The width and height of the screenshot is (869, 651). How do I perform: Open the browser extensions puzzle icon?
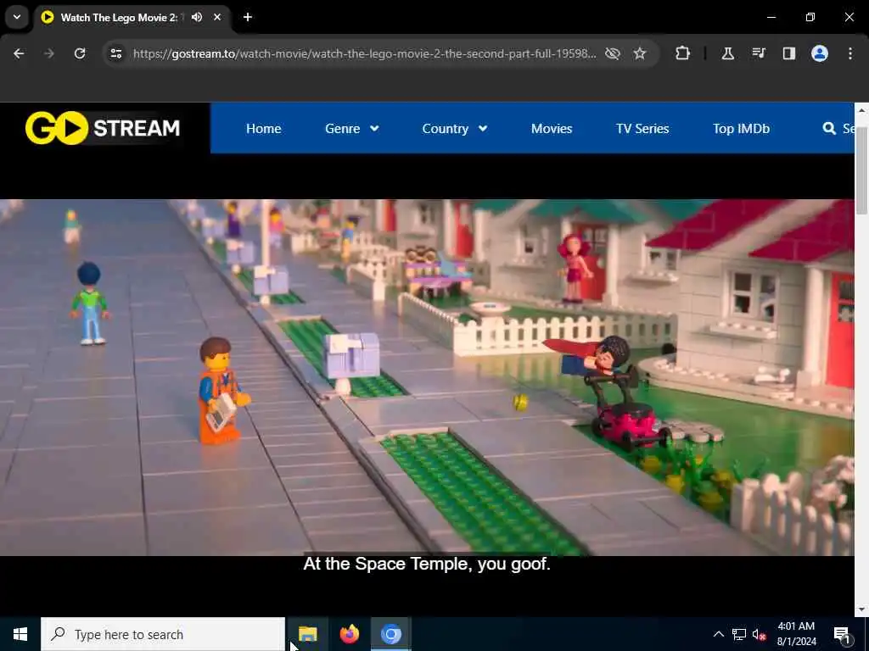[683, 53]
